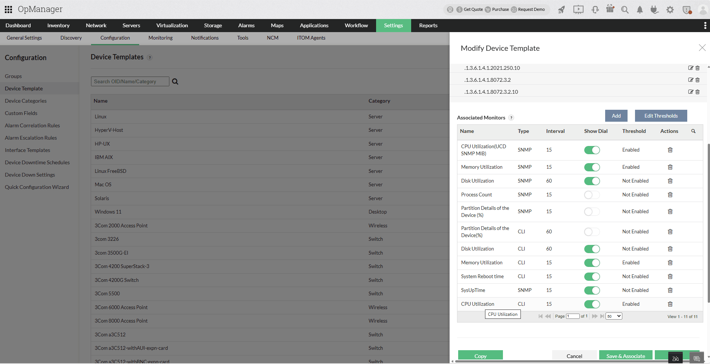The image size is (710, 364).
Task: Open the three-dot overflow menu
Action: 705,25
